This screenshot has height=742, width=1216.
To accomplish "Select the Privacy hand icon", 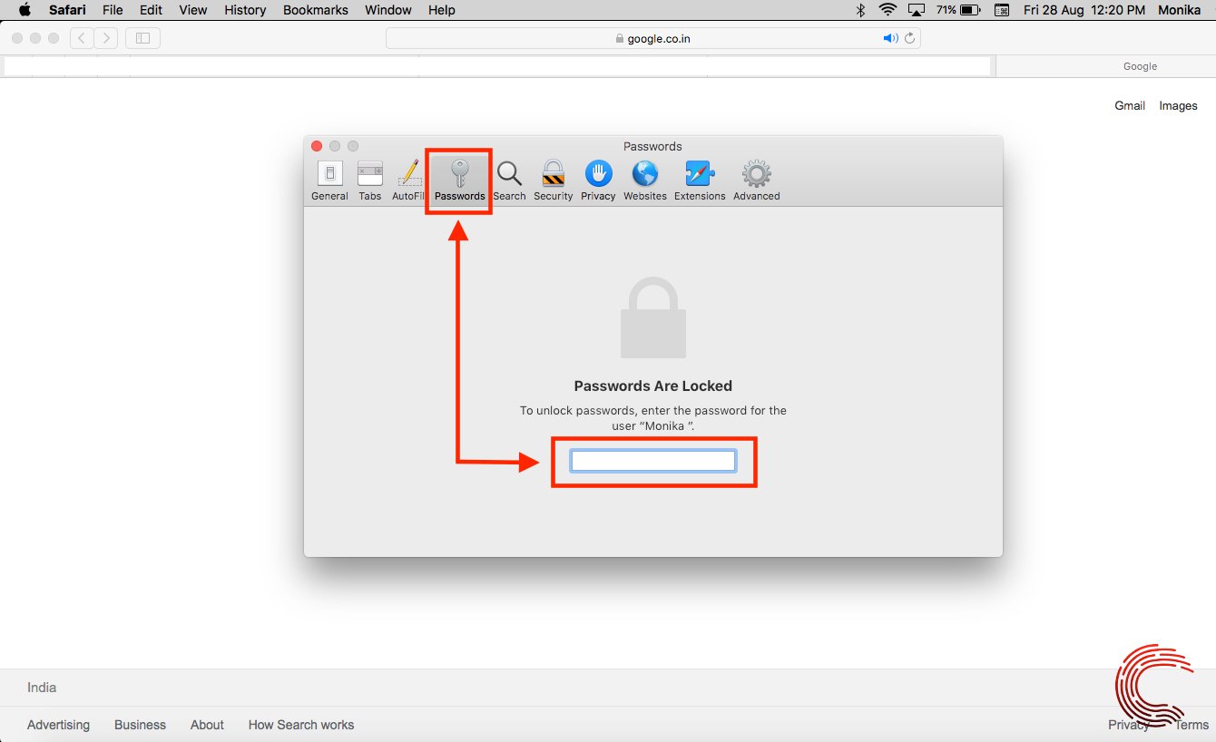I will (x=598, y=181).
